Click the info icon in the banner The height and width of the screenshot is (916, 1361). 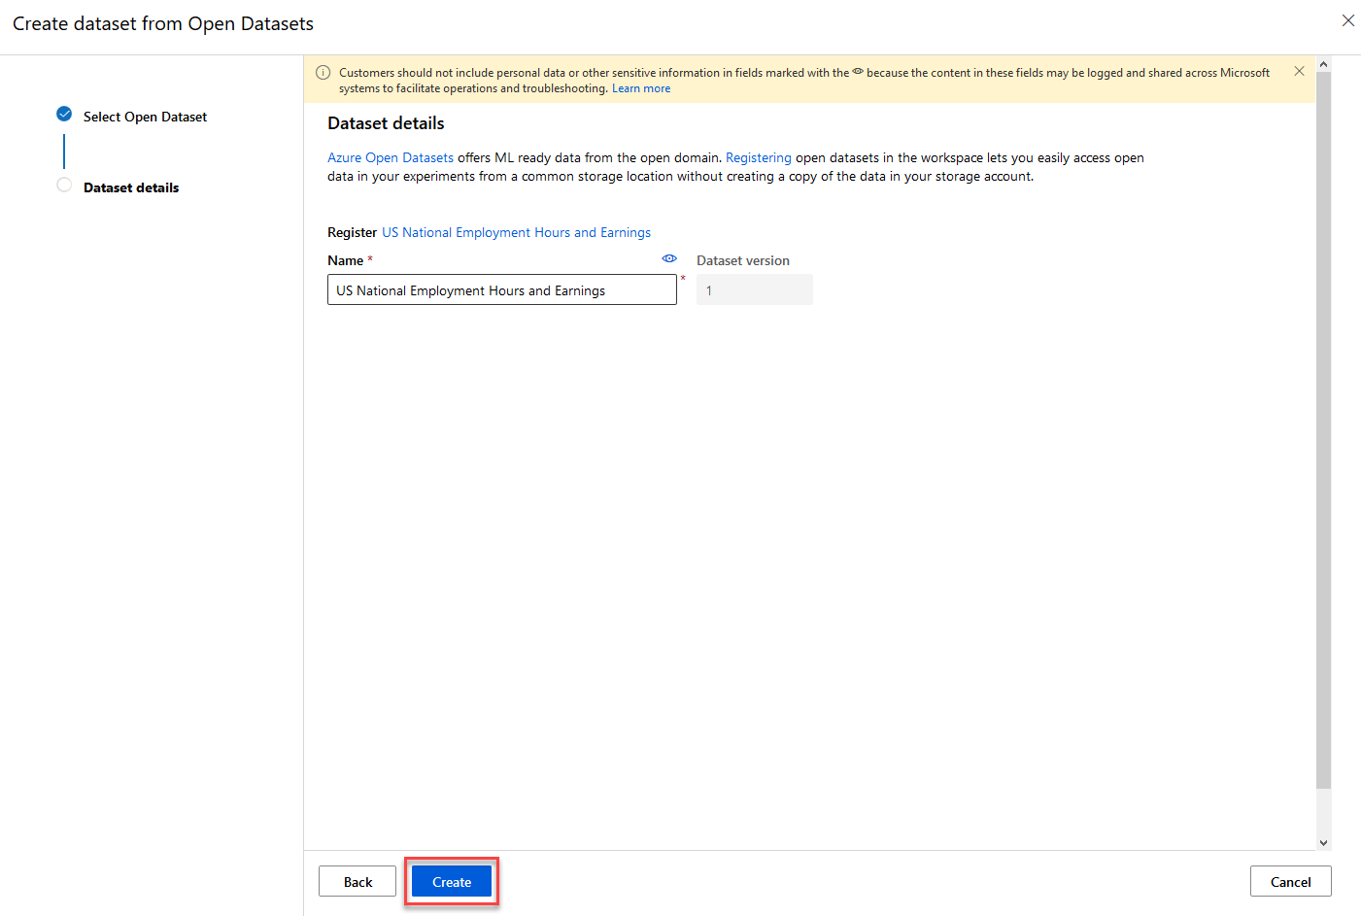tap(323, 72)
